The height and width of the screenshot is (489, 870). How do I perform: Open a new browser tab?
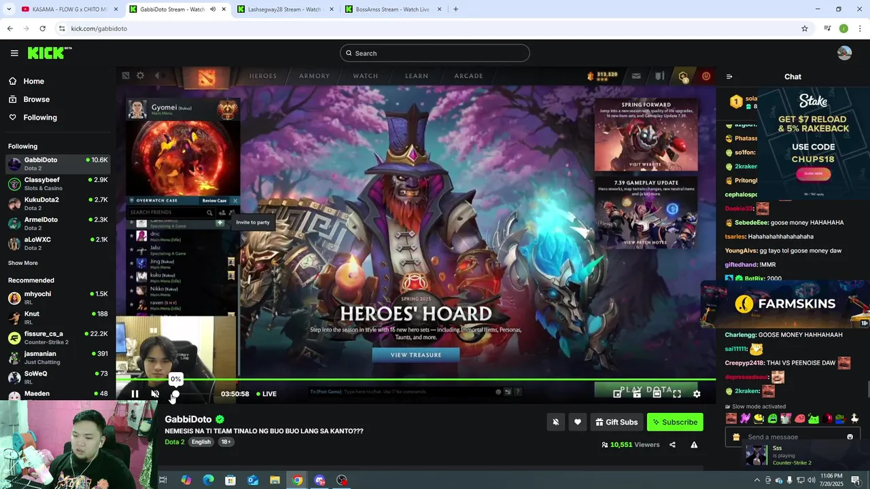tap(455, 10)
